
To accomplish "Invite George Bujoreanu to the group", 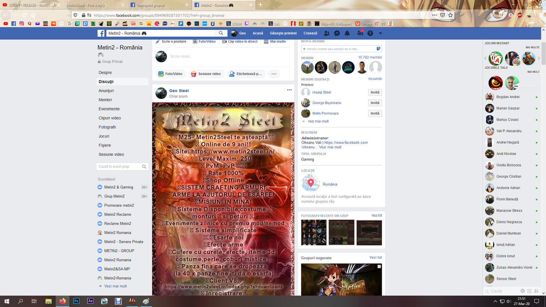I will pos(375,103).
